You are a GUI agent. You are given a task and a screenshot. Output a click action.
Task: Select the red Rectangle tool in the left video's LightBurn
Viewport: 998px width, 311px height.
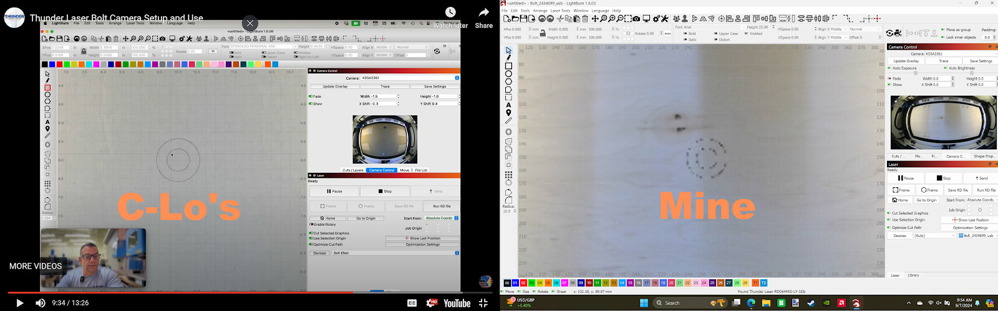click(x=47, y=88)
